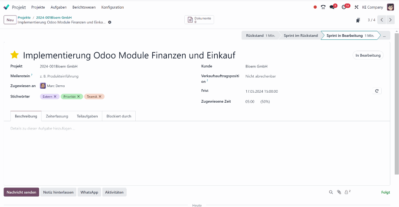The width and height of the screenshot is (399, 207).
Task: Open the In Bearbeitung status dropdown
Action: point(368,55)
